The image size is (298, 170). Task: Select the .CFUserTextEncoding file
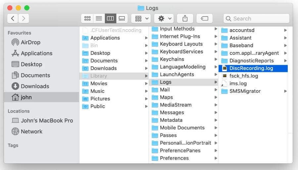pos(114,30)
